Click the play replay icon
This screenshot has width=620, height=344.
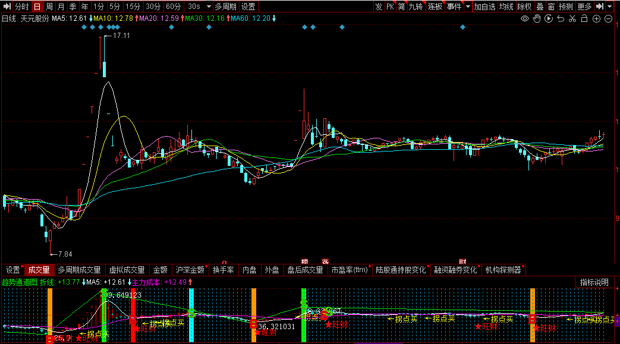coord(549,18)
